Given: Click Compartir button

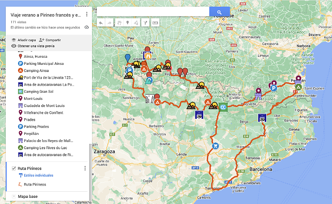Looking at the screenshot, I should [50, 40].
